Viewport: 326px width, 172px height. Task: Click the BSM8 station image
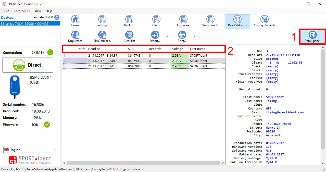(x=15, y=87)
